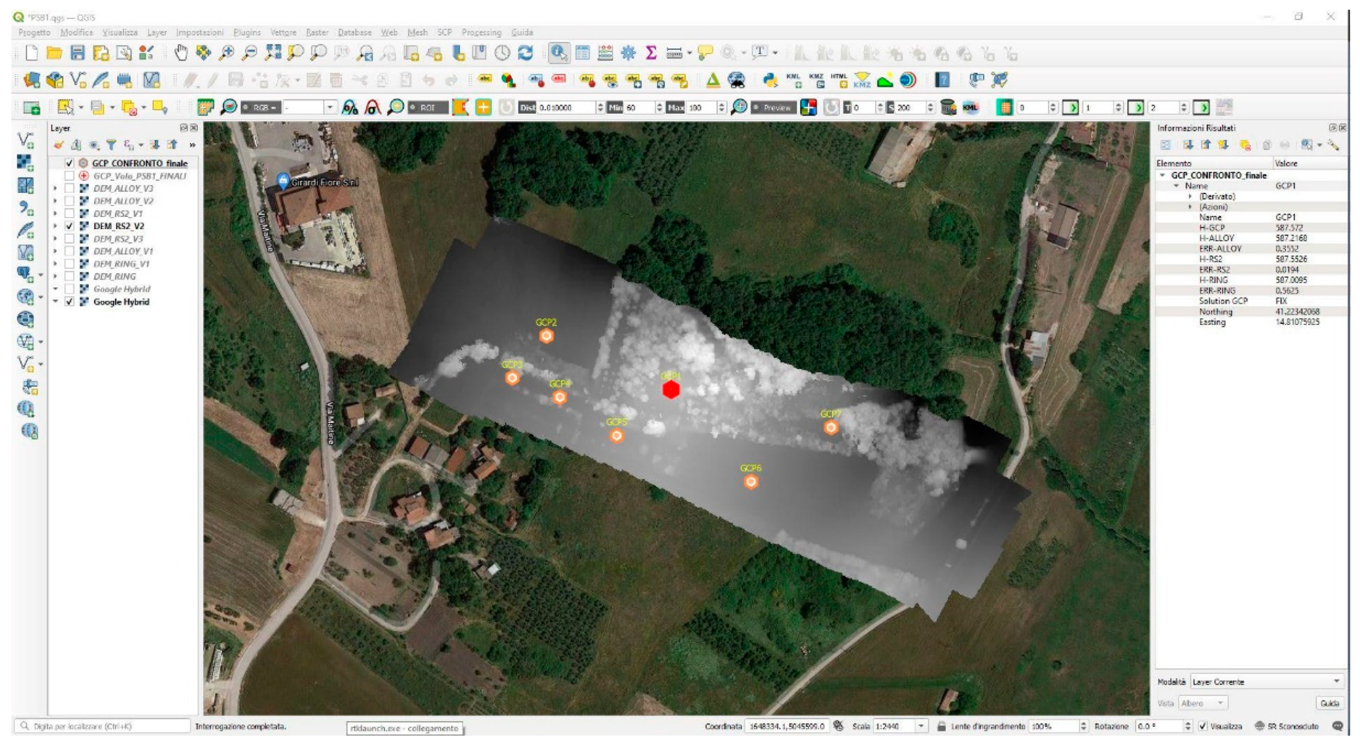Click the Zoom Full extent icon
The height and width of the screenshot is (747, 1360).
pyautogui.click(x=272, y=54)
